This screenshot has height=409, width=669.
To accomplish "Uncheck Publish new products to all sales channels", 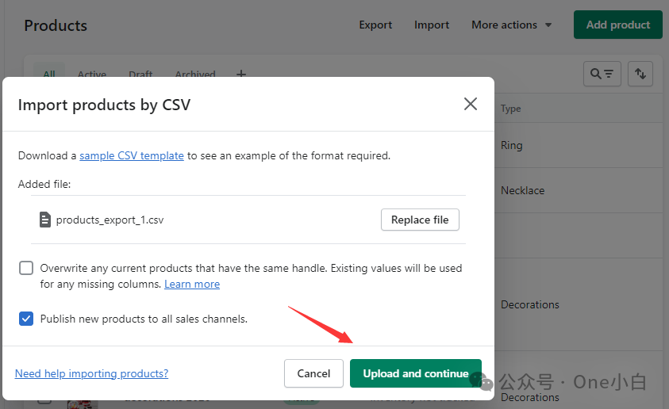I will (26, 319).
